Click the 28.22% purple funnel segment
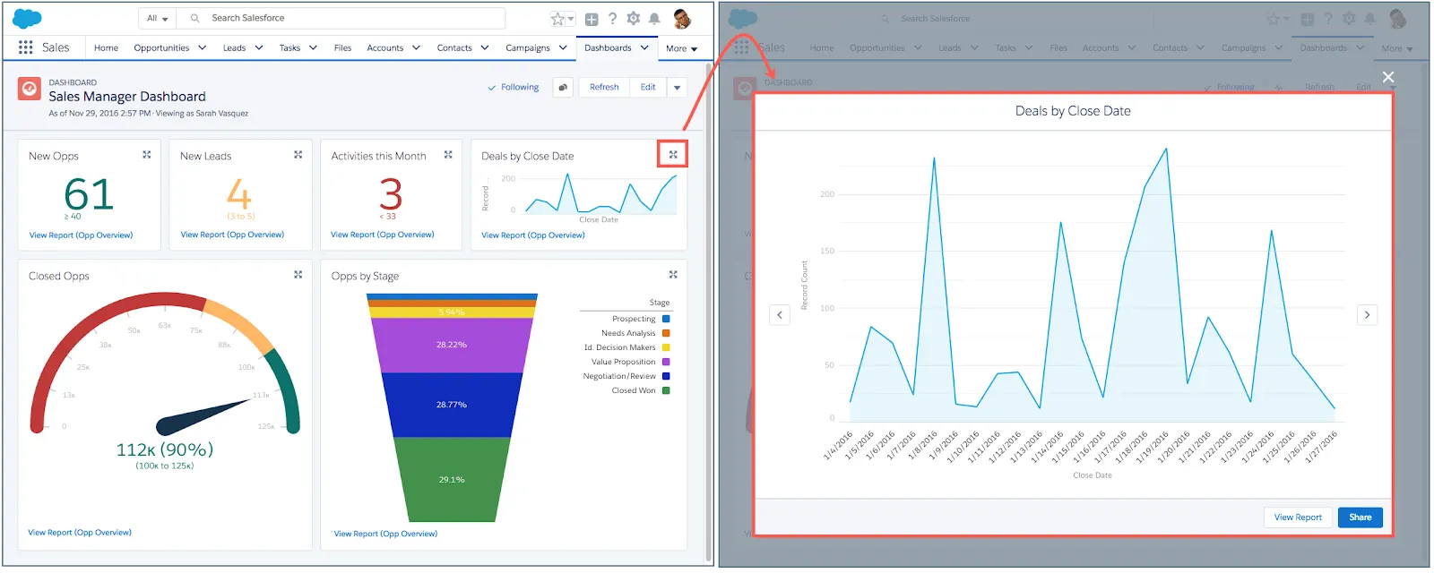 (x=452, y=345)
